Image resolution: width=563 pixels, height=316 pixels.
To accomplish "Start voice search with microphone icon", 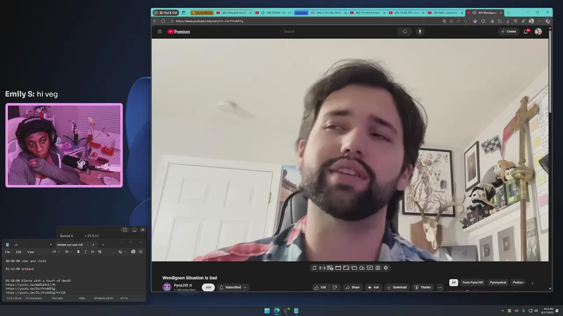I will point(420,32).
